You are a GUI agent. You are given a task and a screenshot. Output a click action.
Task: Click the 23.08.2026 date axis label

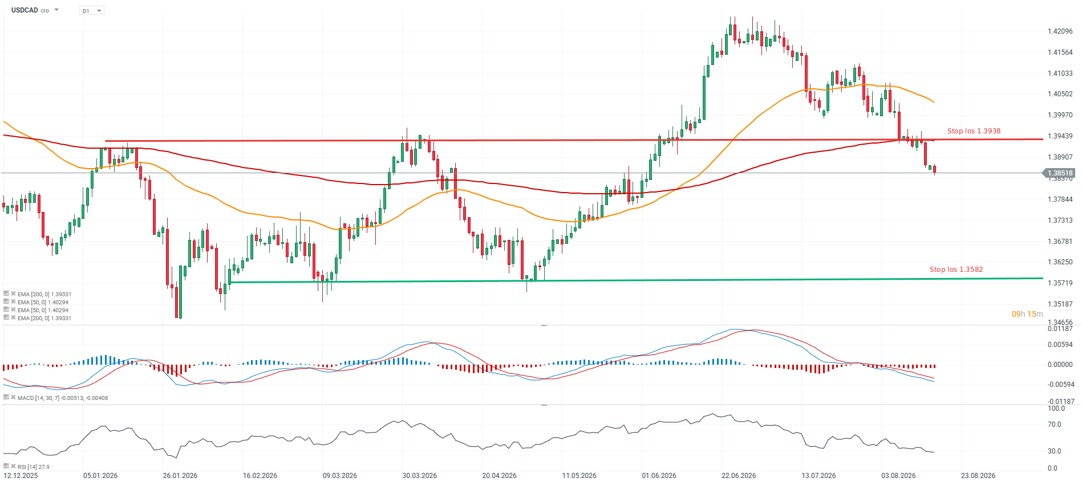click(978, 476)
